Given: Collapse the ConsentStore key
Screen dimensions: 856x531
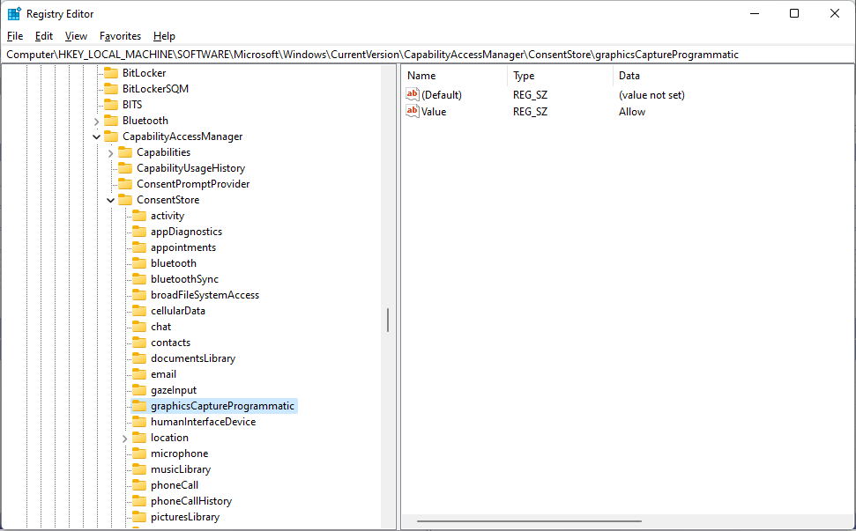Looking at the screenshot, I should coord(110,200).
